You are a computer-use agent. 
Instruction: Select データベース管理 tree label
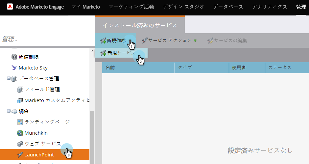[39, 79]
